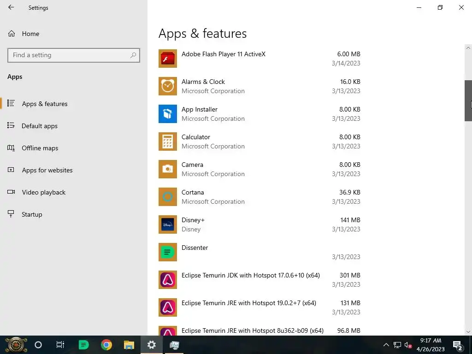This screenshot has width=472, height=354.
Task: Select the Adobe Flash Player 11 ActiveX entry
Action: [x=224, y=54]
